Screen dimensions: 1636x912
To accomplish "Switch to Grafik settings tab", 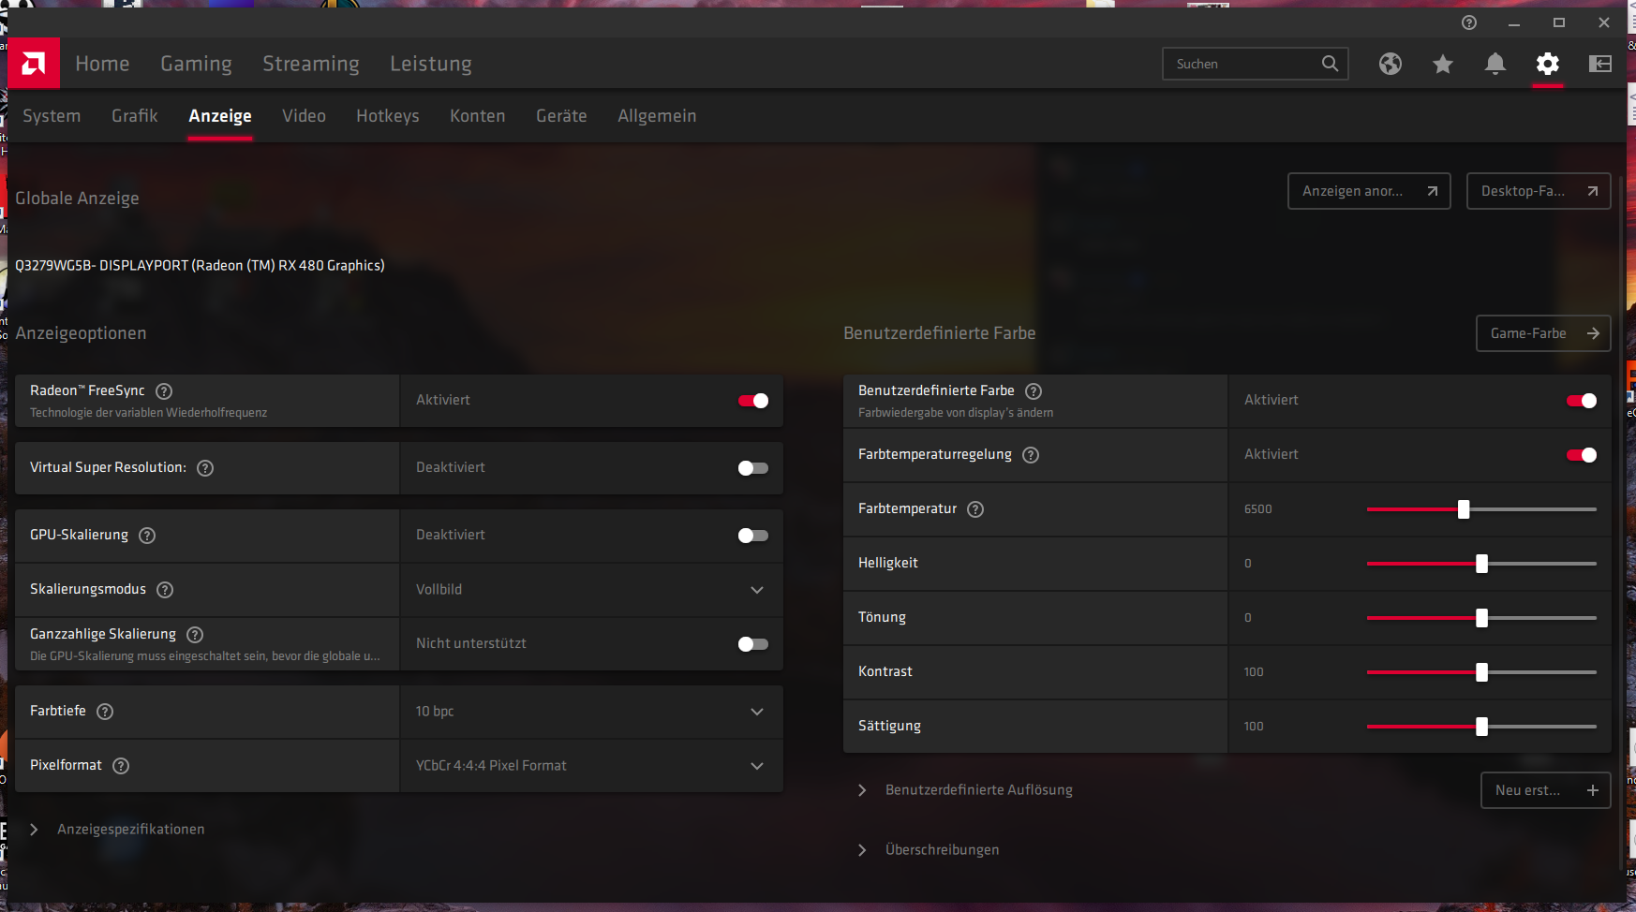I will point(135,116).
